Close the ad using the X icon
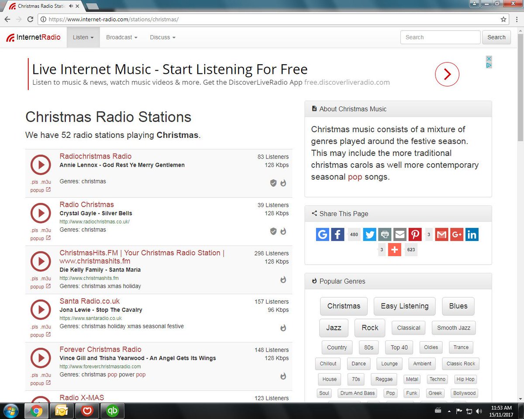This screenshot has height=419, width=524. point(489,58)
